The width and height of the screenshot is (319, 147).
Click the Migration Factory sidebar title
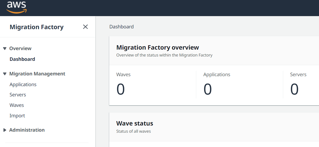click(37, 27)
